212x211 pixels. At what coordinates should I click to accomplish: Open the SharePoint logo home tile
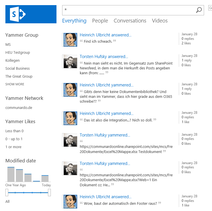click(31, 14)
